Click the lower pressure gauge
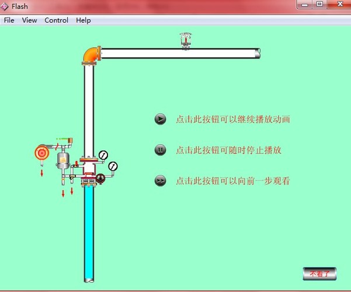 (x=113, y=166)
